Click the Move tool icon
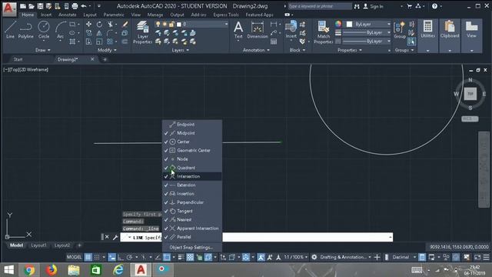This screenshot has height=277, width=492. click(x=89, y=24)
